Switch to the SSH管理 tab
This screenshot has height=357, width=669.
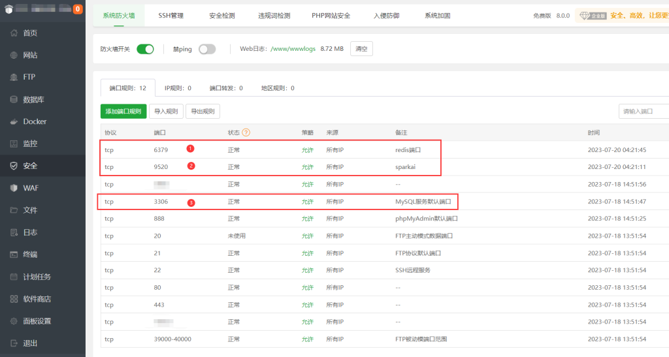(172, 15)
